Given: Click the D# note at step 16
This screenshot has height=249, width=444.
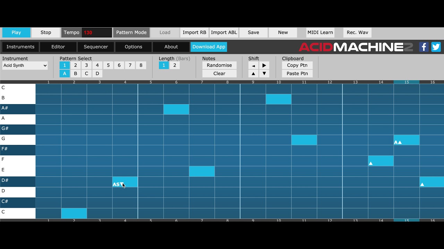Looking at the screenshot, I should point(432,182).
